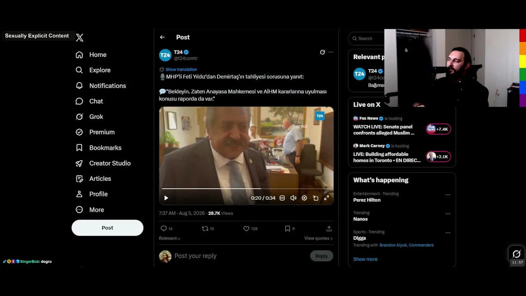Click the white Post button
Image resolution: width=526 pixels, height=296 pixels.
coord(107,228)
